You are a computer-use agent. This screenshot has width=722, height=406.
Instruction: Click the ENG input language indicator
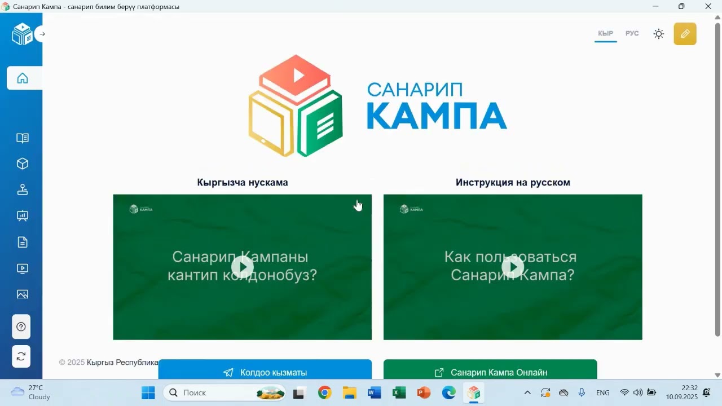[x=603, y=392]
